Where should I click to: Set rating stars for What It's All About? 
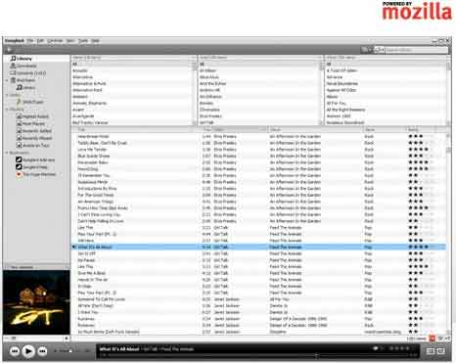click(422, 247)
